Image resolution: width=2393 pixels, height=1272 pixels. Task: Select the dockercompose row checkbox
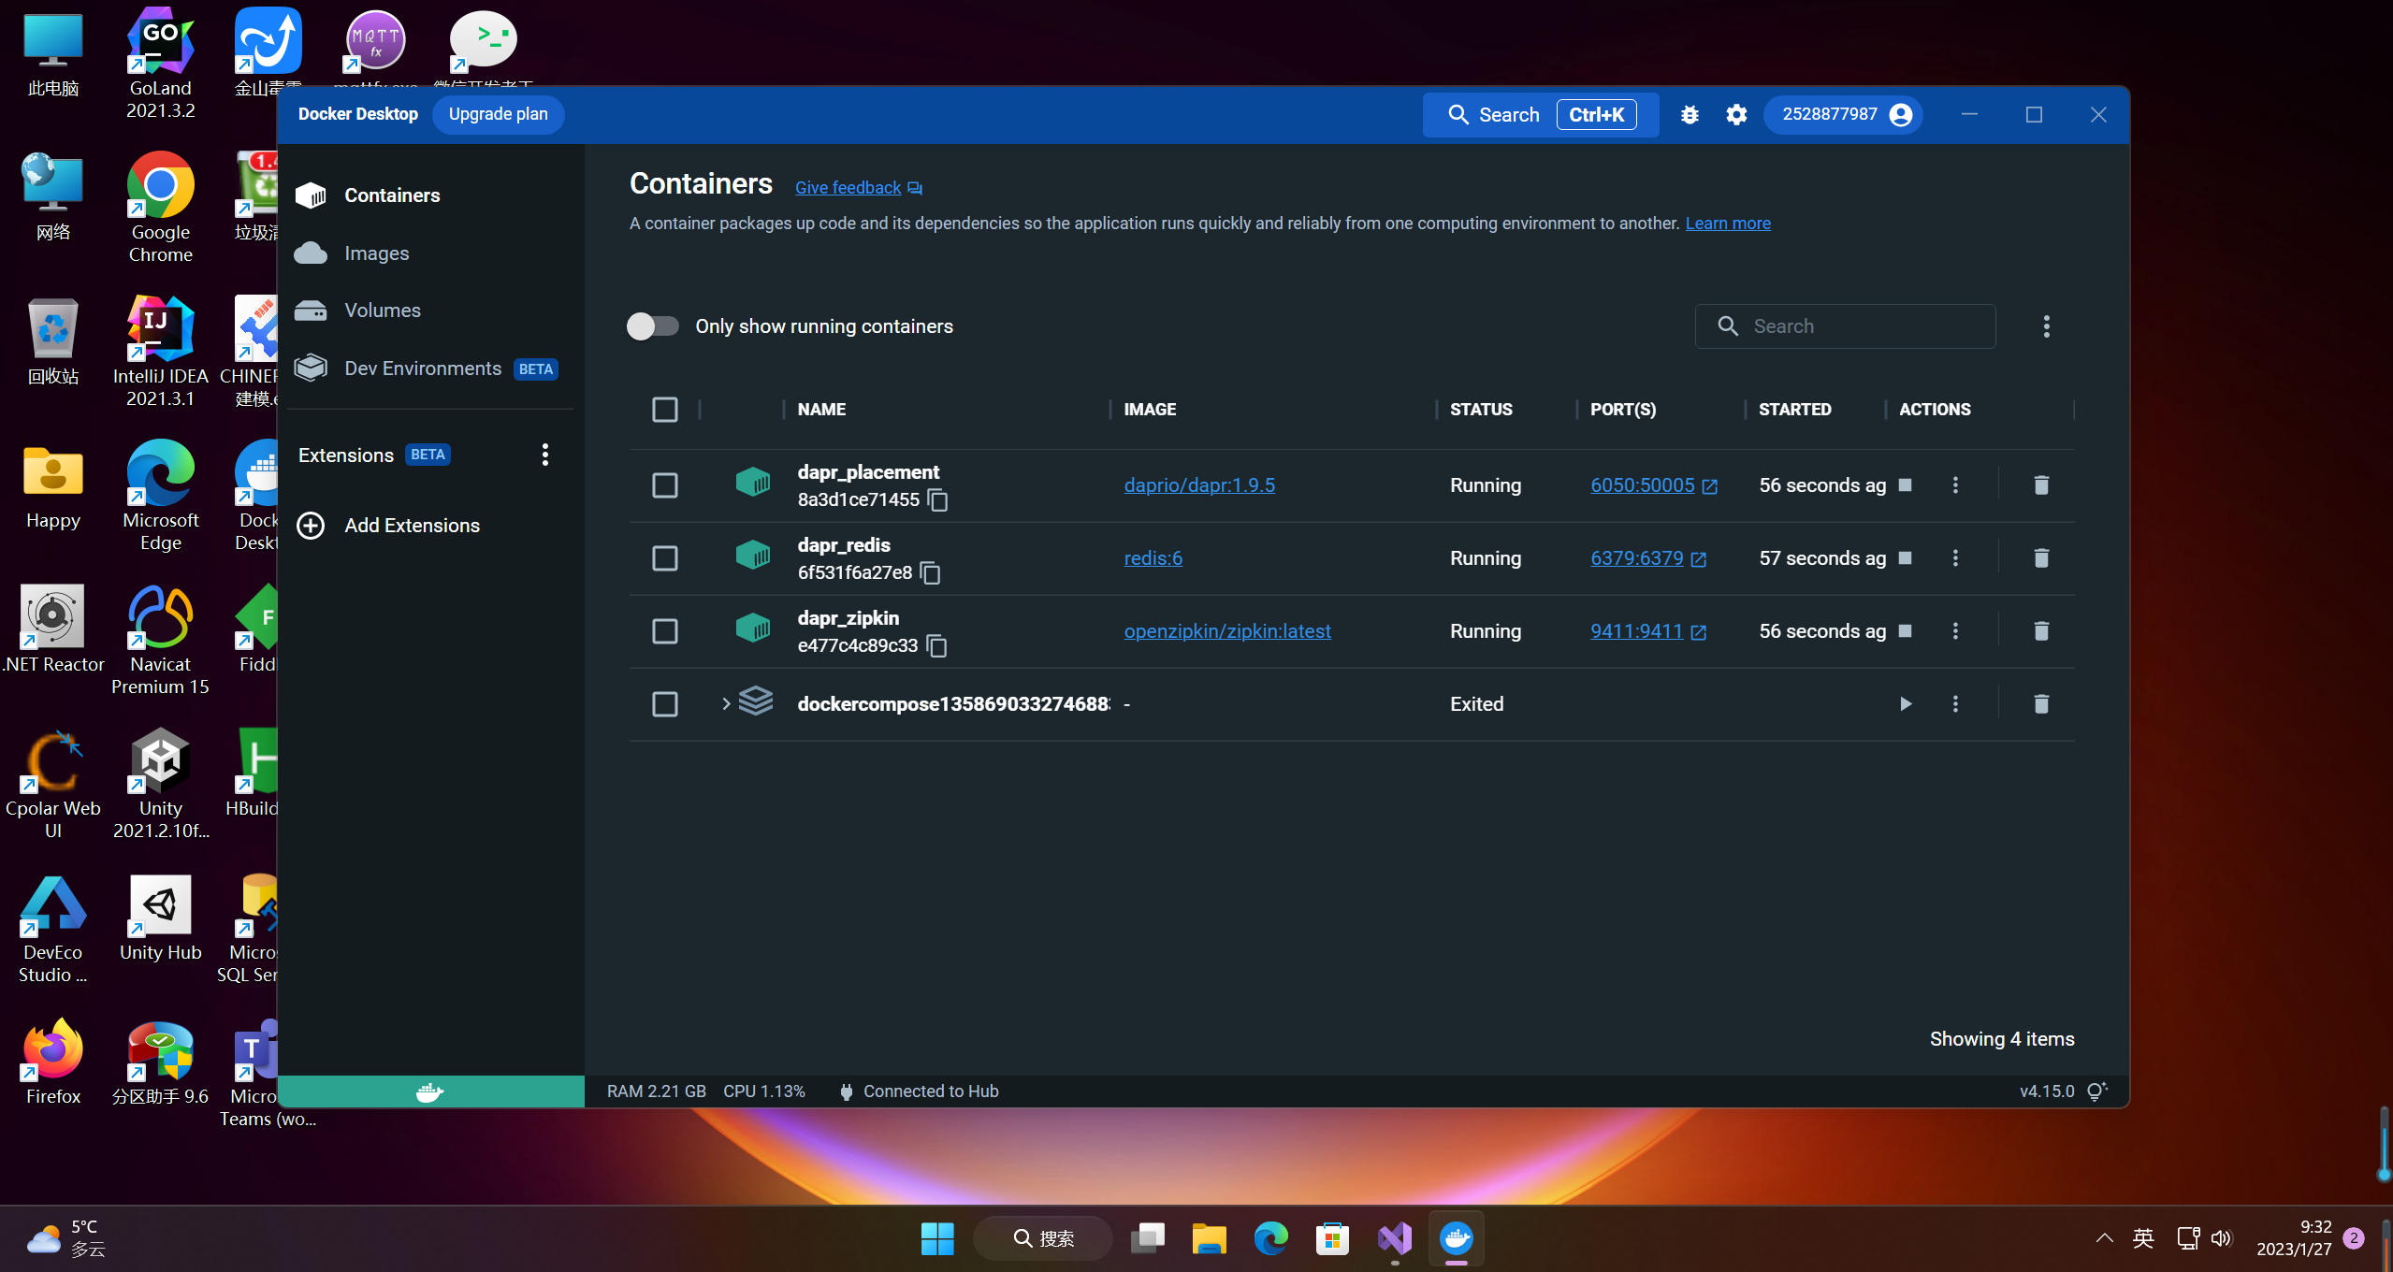tap(665, 703)
